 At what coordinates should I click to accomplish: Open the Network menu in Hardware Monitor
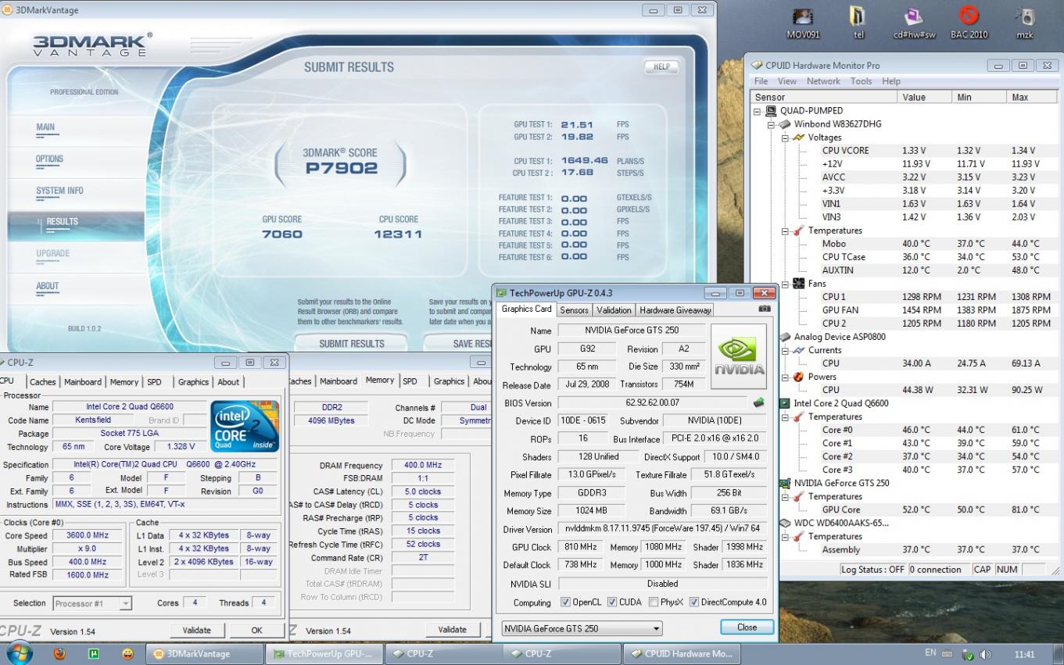(x=823, y=81)
